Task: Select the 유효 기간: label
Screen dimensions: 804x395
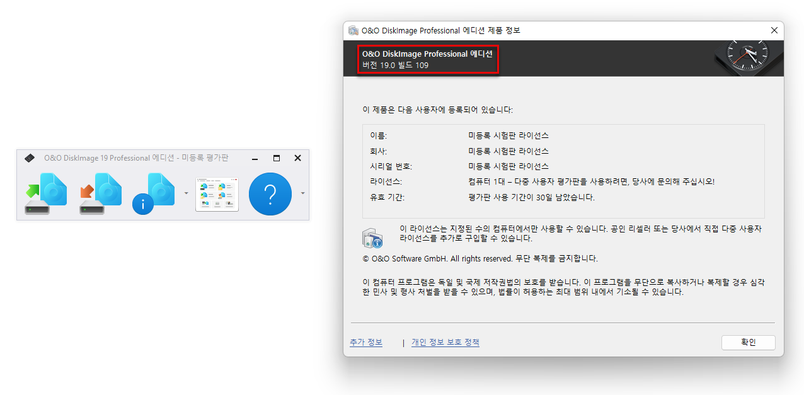Action: pyautogui.click(x=388, y=197)
